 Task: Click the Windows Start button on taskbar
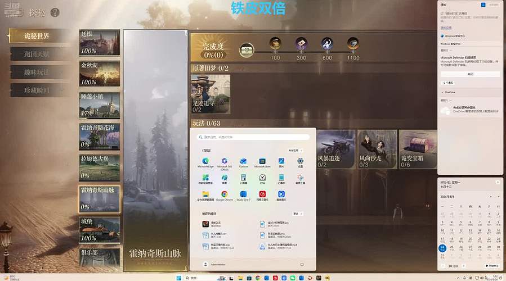coord(178,278)
